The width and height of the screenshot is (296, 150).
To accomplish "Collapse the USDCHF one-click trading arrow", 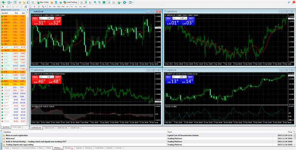I will [x=33, y=74].
